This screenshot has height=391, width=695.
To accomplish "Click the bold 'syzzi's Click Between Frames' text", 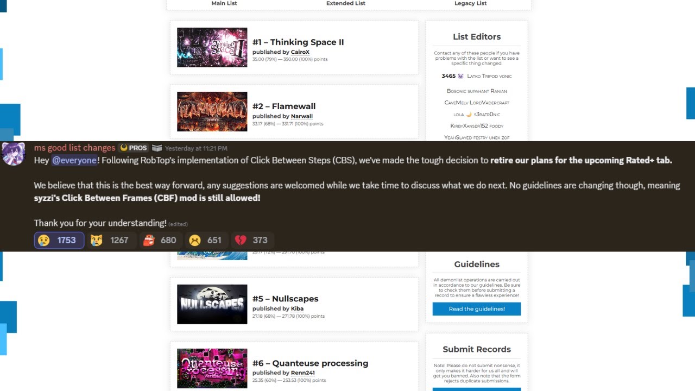I will pyautogui.click(x=147, y=198).
